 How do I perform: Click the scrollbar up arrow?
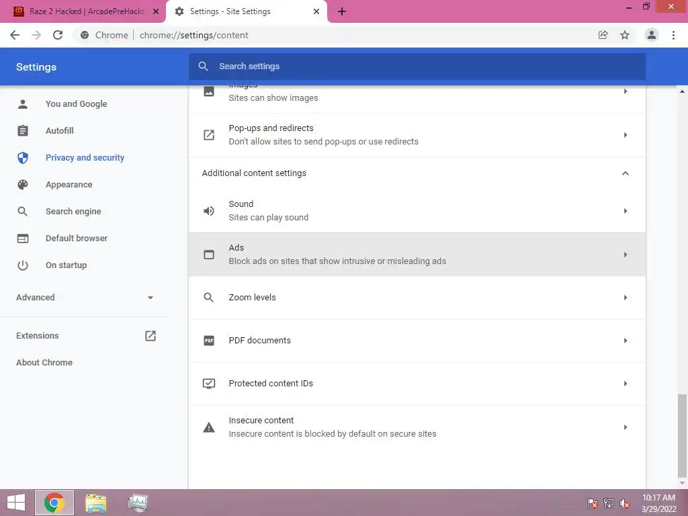coord(682,91)
